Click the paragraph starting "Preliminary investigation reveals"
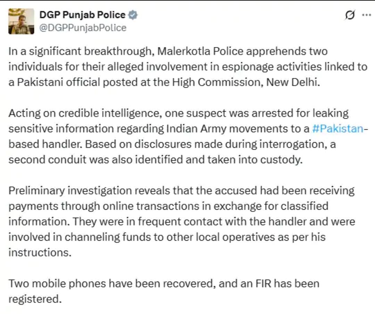375x314 pixels. 182,221
